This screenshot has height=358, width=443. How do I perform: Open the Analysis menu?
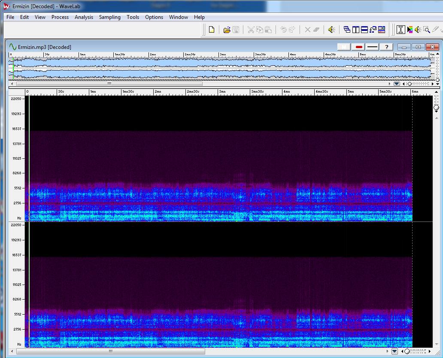coord(84,17)
